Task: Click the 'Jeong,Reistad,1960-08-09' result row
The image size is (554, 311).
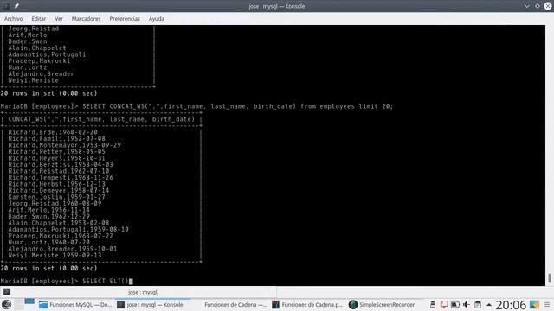Action: point(55,204)
